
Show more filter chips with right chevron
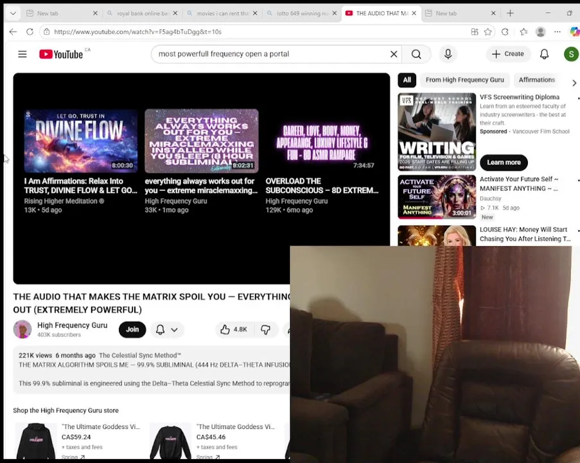point(574,83)
